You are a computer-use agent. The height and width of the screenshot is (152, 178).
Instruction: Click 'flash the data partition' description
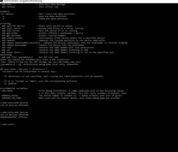pyautogui.click(x=53, y=19)
